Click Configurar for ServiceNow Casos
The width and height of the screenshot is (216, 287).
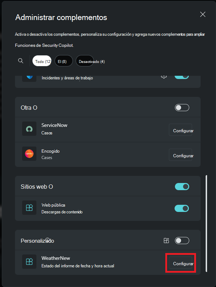[181, 130]
